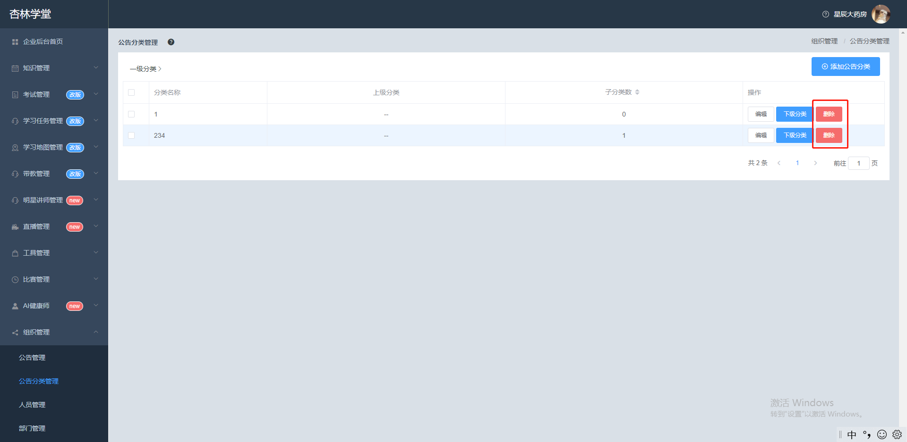The height and width of the screenshot is (442, 907).
Task: Open the user avatar menu
Action: click(881, 14)
